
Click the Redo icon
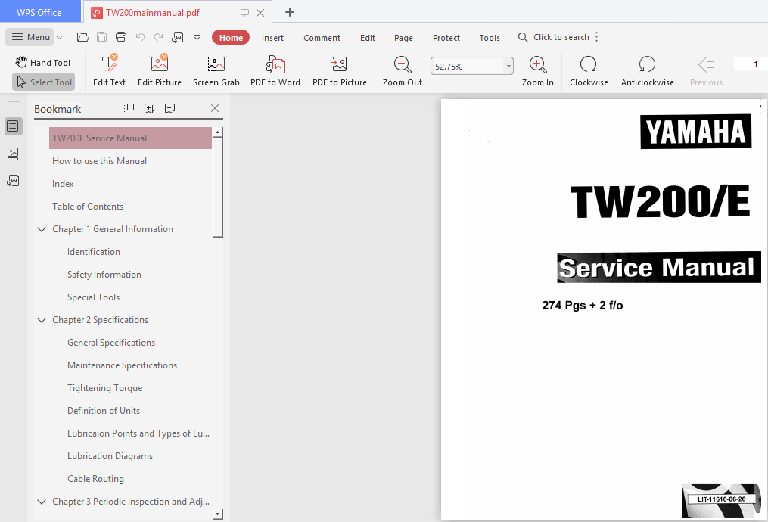158,37
